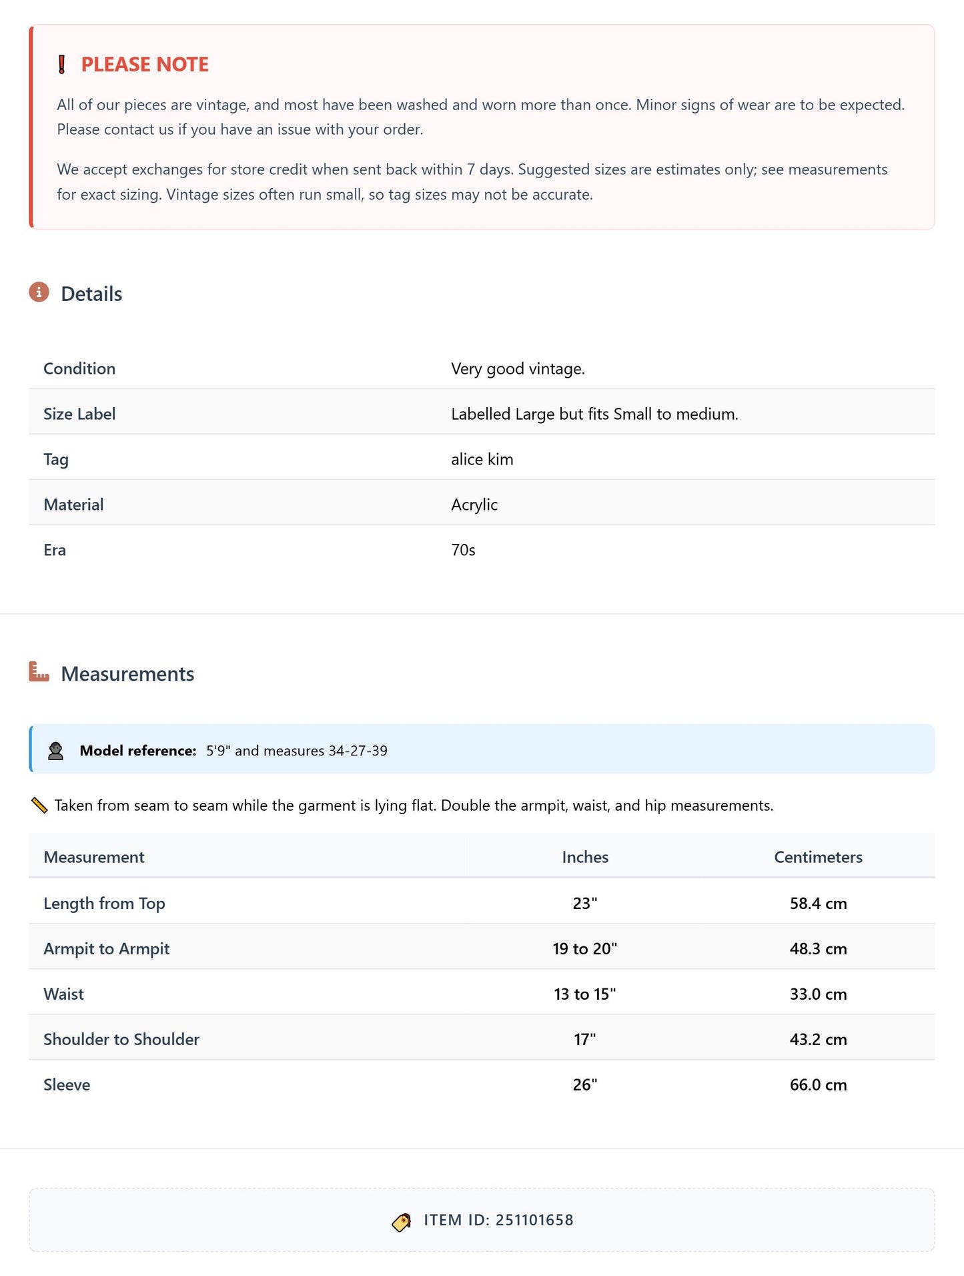Select the ITEM ID: 251101658 text

pos(498,1220)
